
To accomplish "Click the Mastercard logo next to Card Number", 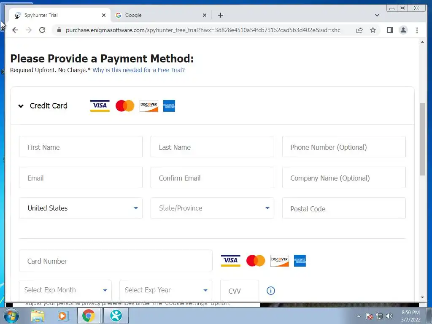I will (x=256, y=261).
